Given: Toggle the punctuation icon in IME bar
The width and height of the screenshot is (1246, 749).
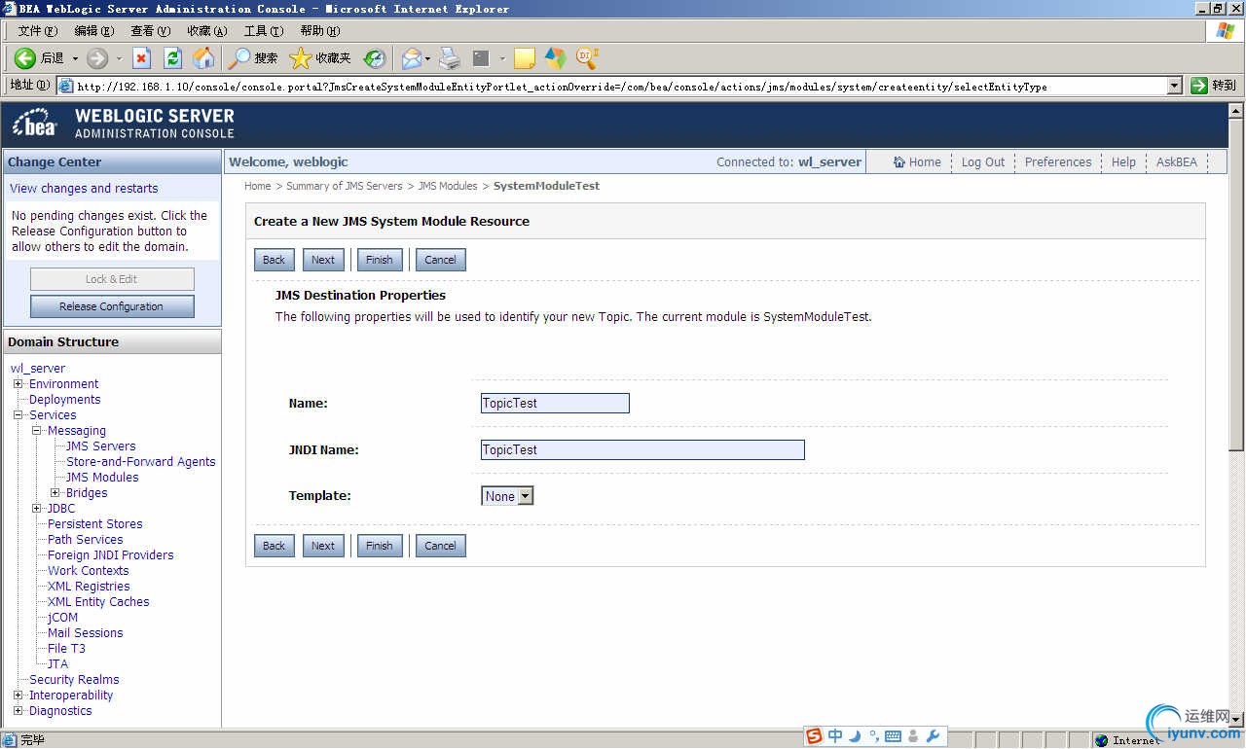Looking at the screenshot, I should [873, 736].
